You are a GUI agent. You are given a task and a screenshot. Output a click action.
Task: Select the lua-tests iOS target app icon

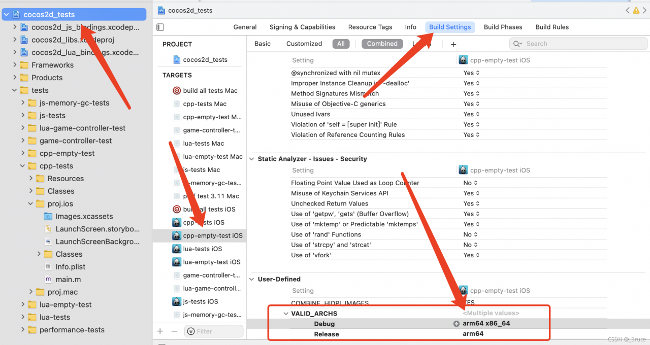[x=177, y=249]
